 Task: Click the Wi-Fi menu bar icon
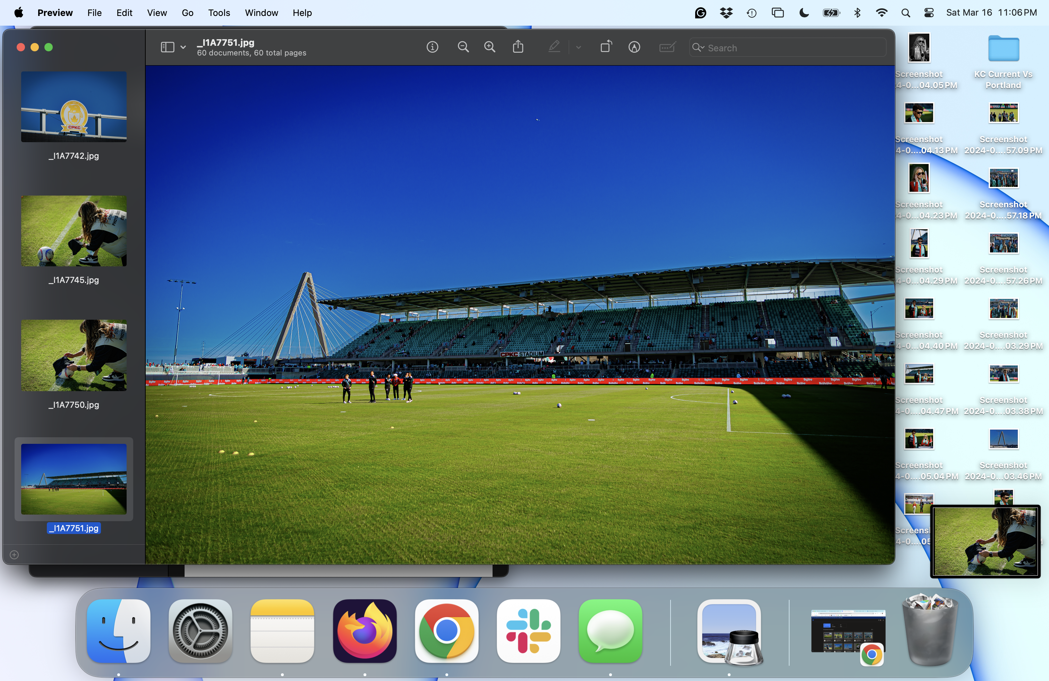click(x=881, y=13)
